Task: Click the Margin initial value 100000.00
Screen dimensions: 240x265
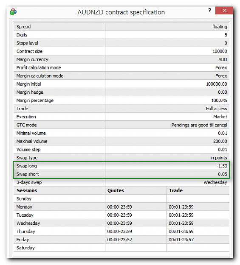Action: [x=217, y=84]
